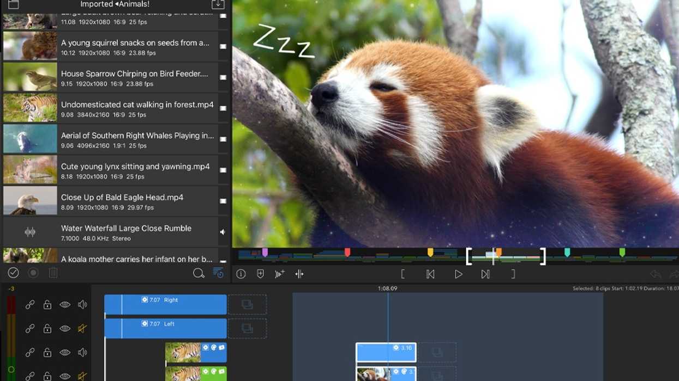Tap speaker icon beside Water Waterfall row
Viewport: 679px width, 381px height.
pyautogui.click(x=223, y=232)
